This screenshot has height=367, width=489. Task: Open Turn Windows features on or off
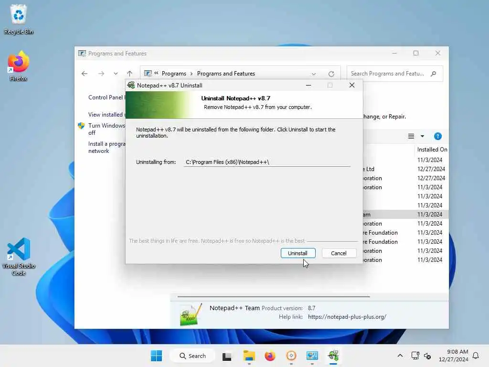click(x=106, y=129)
